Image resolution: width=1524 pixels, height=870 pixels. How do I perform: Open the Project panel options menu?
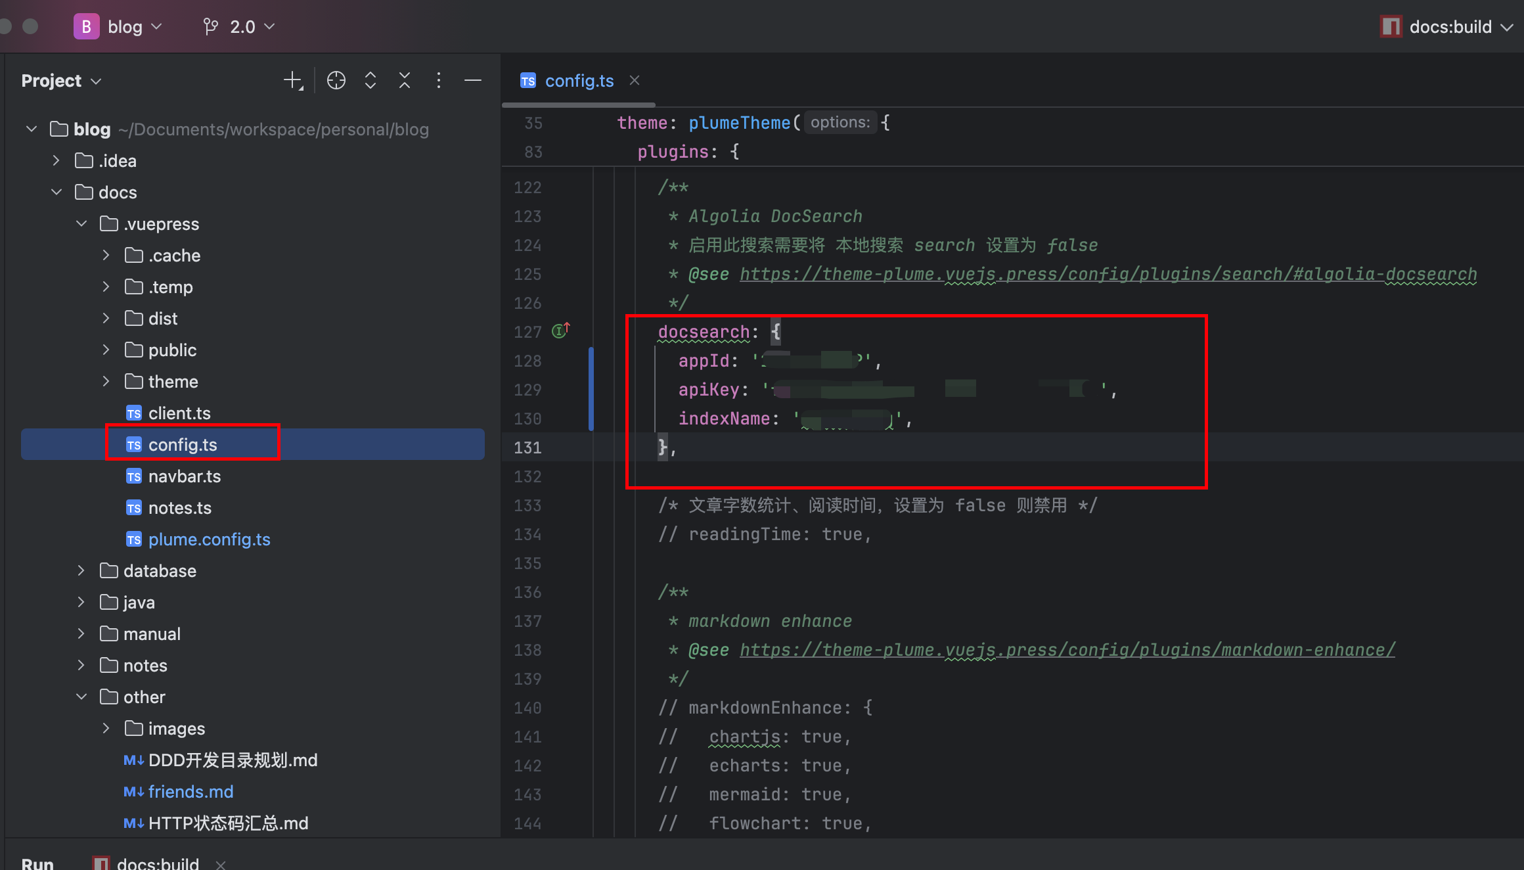(x=439, y=81)
